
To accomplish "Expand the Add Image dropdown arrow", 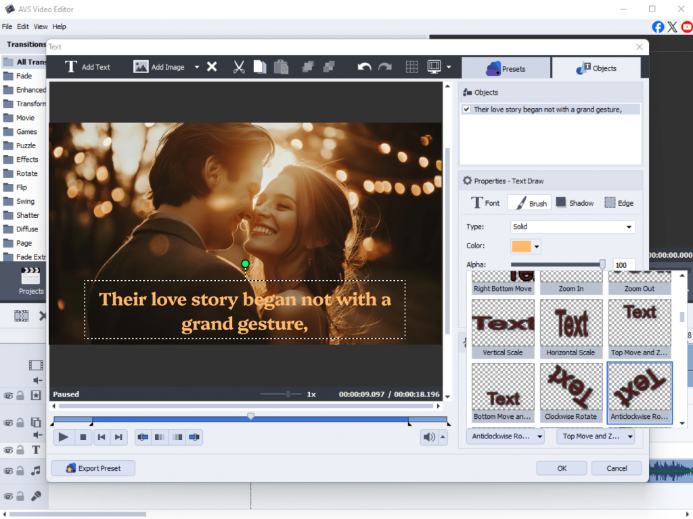I will click(x=197, y=67).
